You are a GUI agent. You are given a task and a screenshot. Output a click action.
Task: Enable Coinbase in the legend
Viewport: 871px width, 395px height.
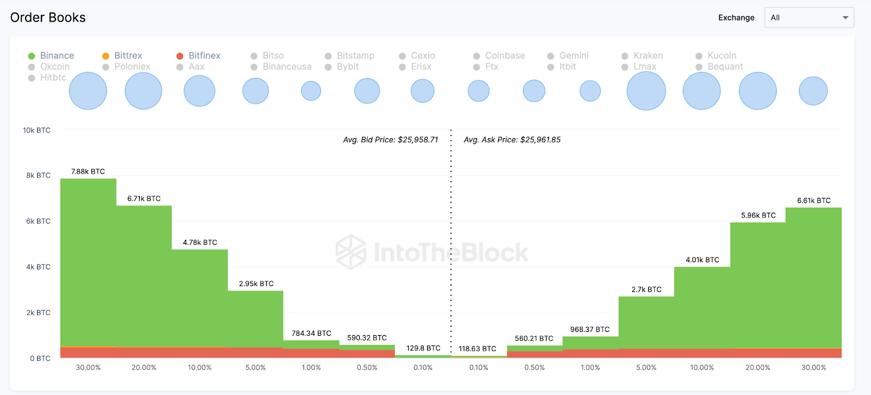(x=499, y=55)
